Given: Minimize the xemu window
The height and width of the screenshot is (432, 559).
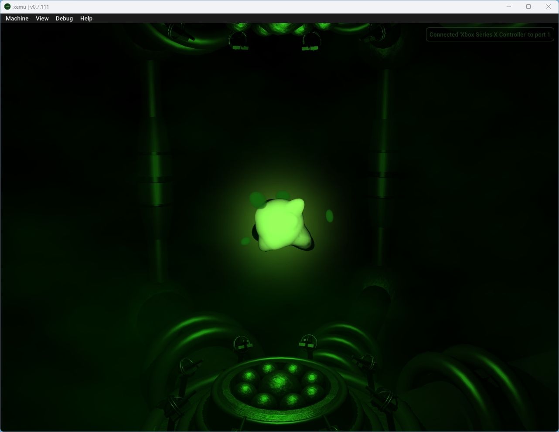Looking at the screenshot, I should 508,7.
